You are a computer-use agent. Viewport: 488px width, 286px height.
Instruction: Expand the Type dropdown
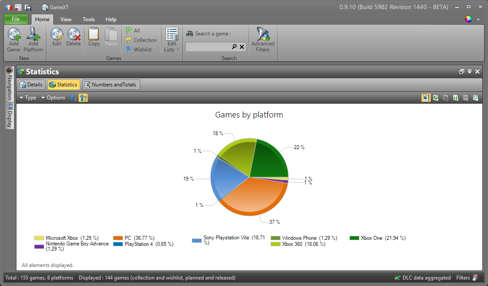click(28, 98)
